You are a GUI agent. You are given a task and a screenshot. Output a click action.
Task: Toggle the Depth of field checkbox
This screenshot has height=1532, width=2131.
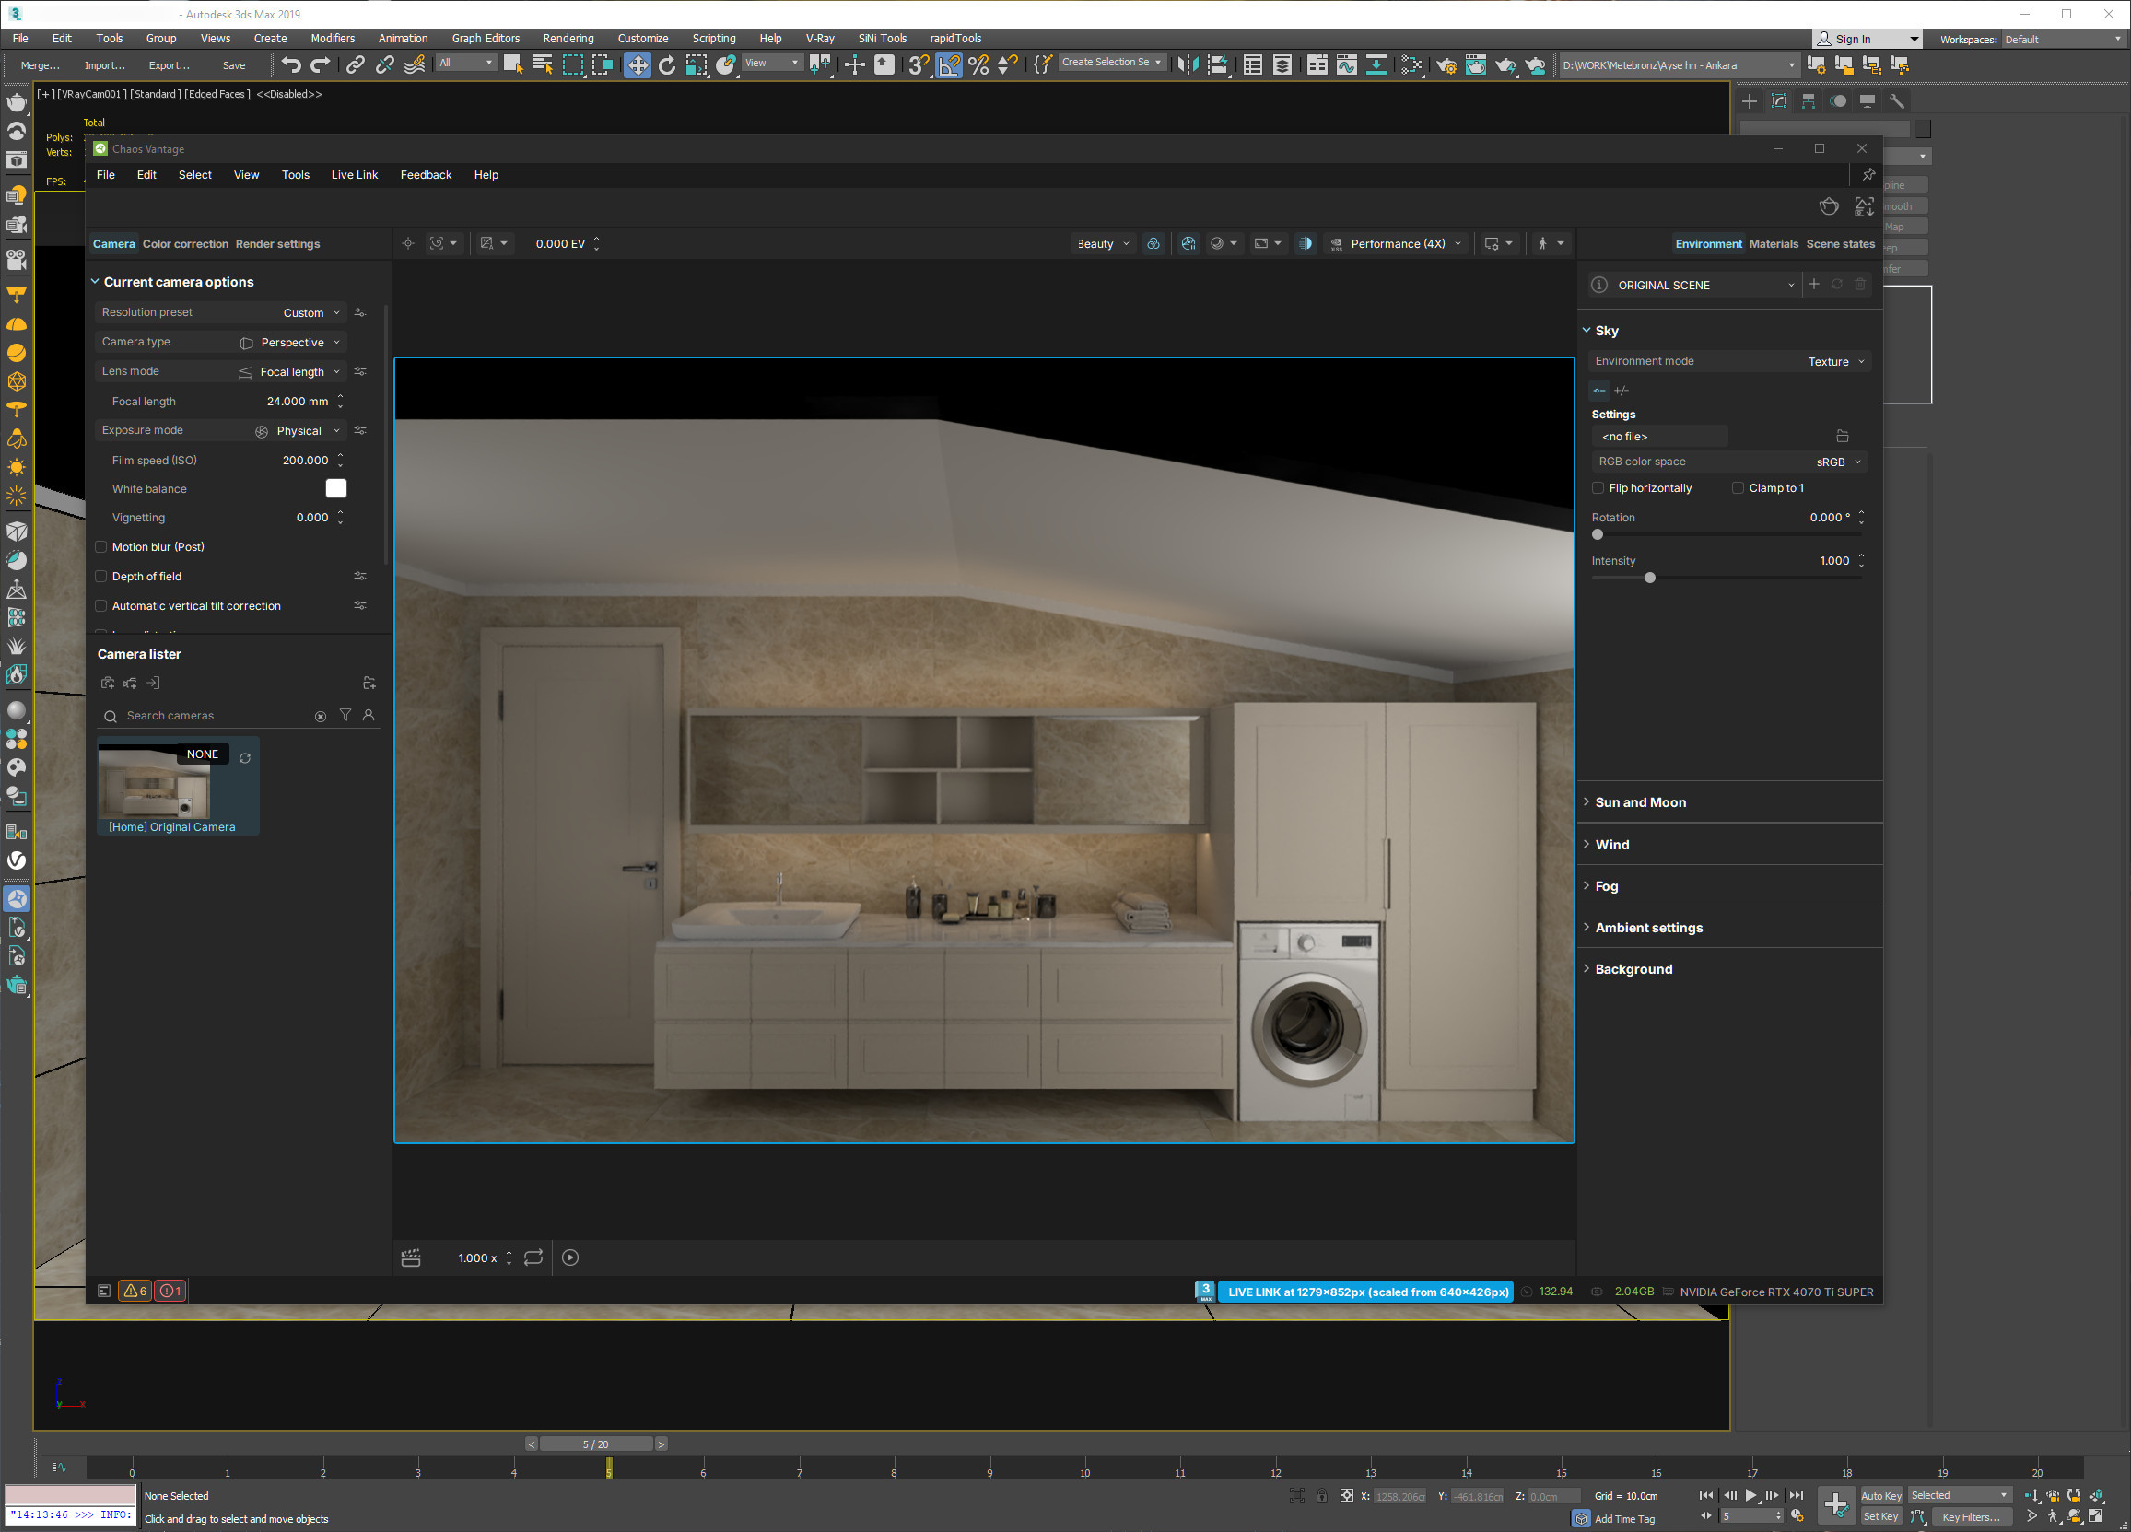pyautogui.click(x=101, y=577)
